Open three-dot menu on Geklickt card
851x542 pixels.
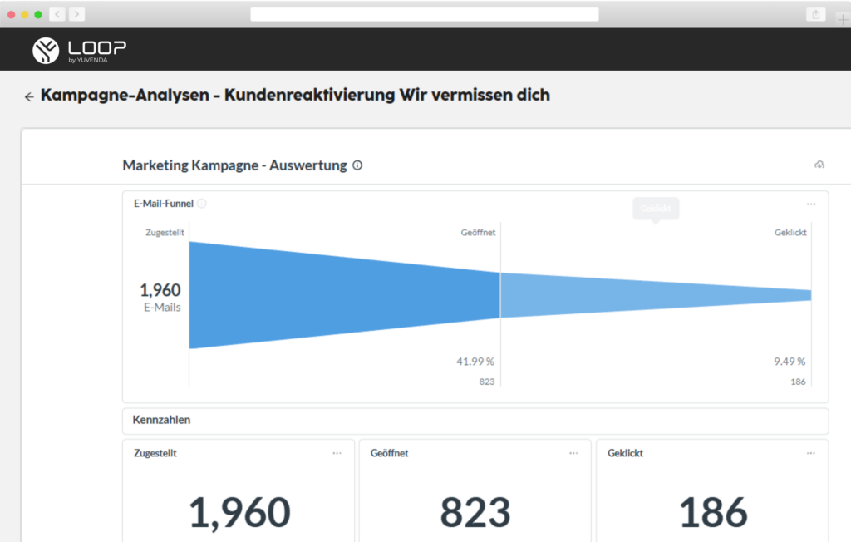[x=811, y=453]
